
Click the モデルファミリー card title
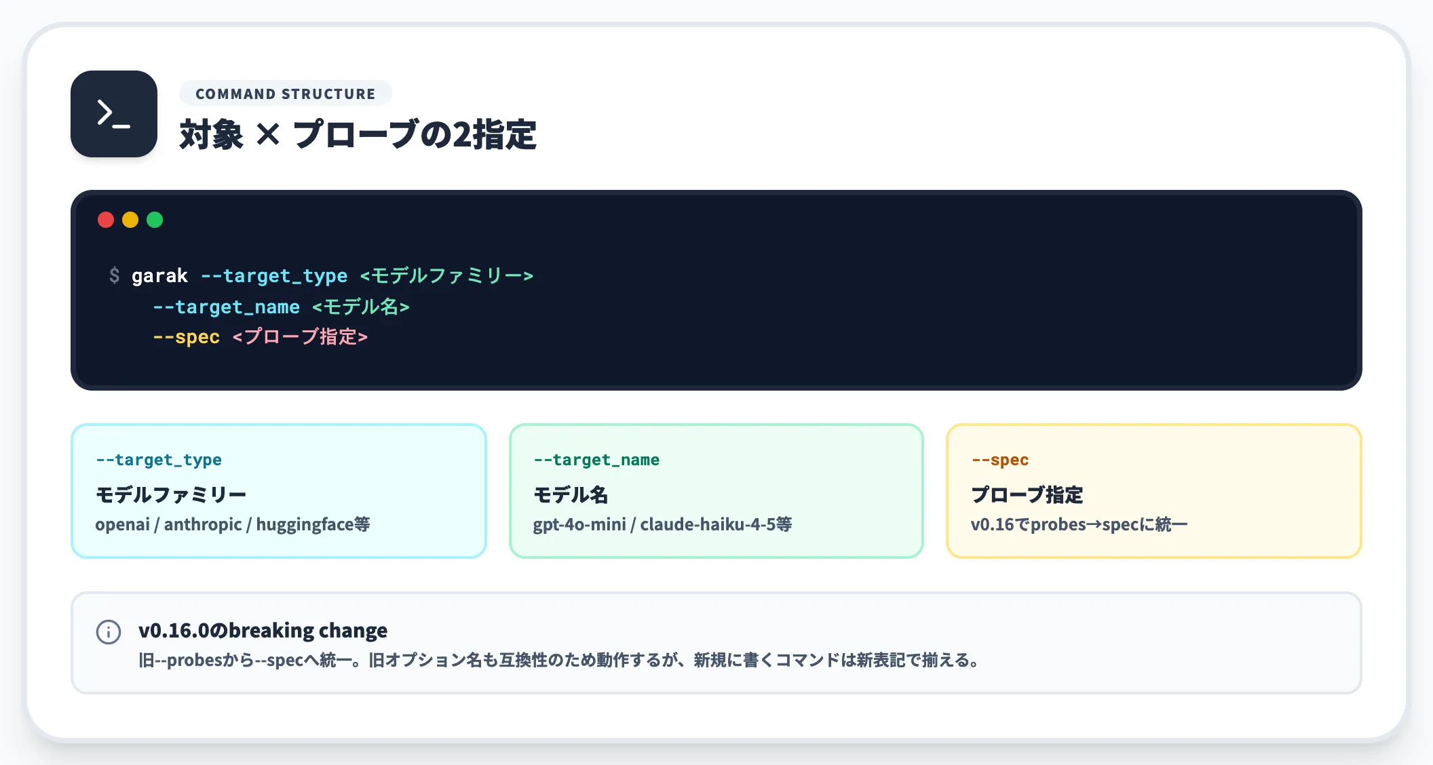(171, 494)
